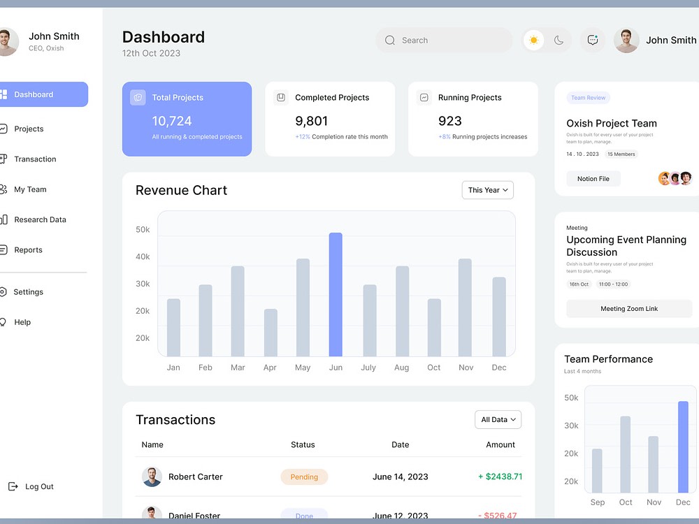Click the Transaction sidebar icon
Viewport: 699px width, 524px height.
[3, 159]
